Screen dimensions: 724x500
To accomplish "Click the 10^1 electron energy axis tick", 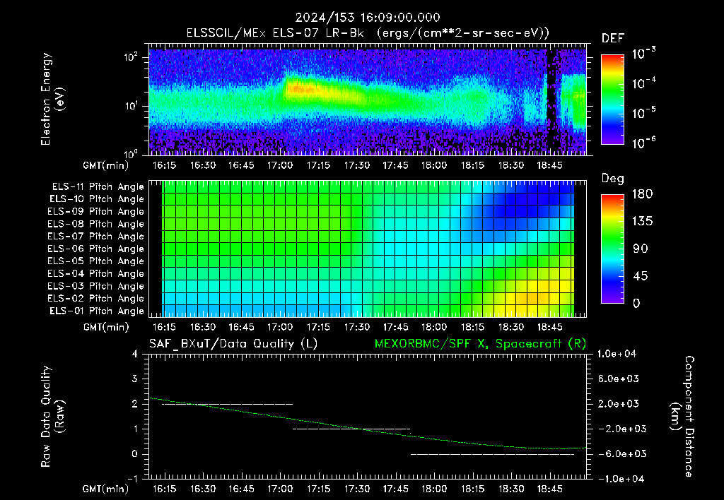I will pos(131,106).
